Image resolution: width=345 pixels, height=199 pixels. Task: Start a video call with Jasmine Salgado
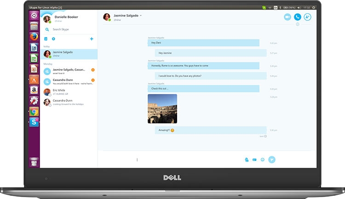[x=287, y=17]
